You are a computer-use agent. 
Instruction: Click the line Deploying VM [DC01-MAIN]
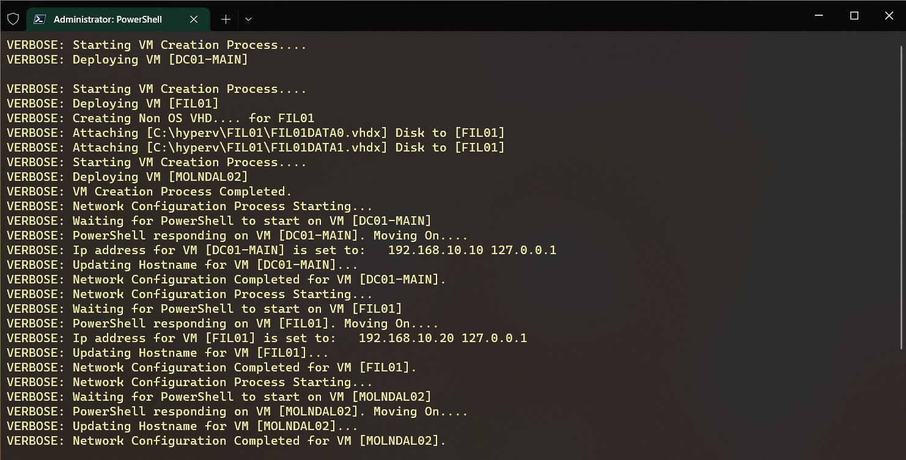127,59
